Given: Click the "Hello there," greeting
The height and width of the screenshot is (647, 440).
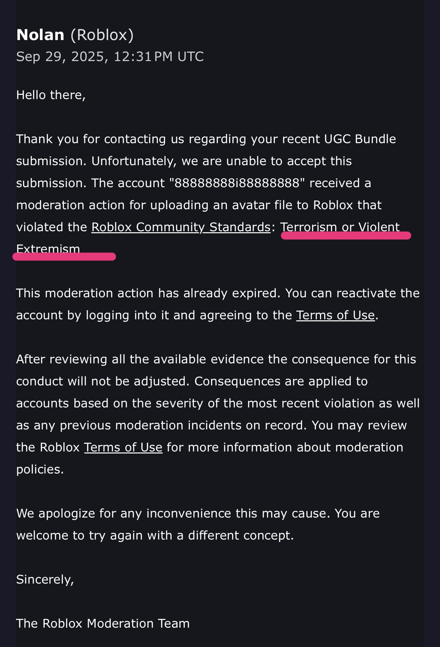Looking at the screenshot, I should coord(51,95).
